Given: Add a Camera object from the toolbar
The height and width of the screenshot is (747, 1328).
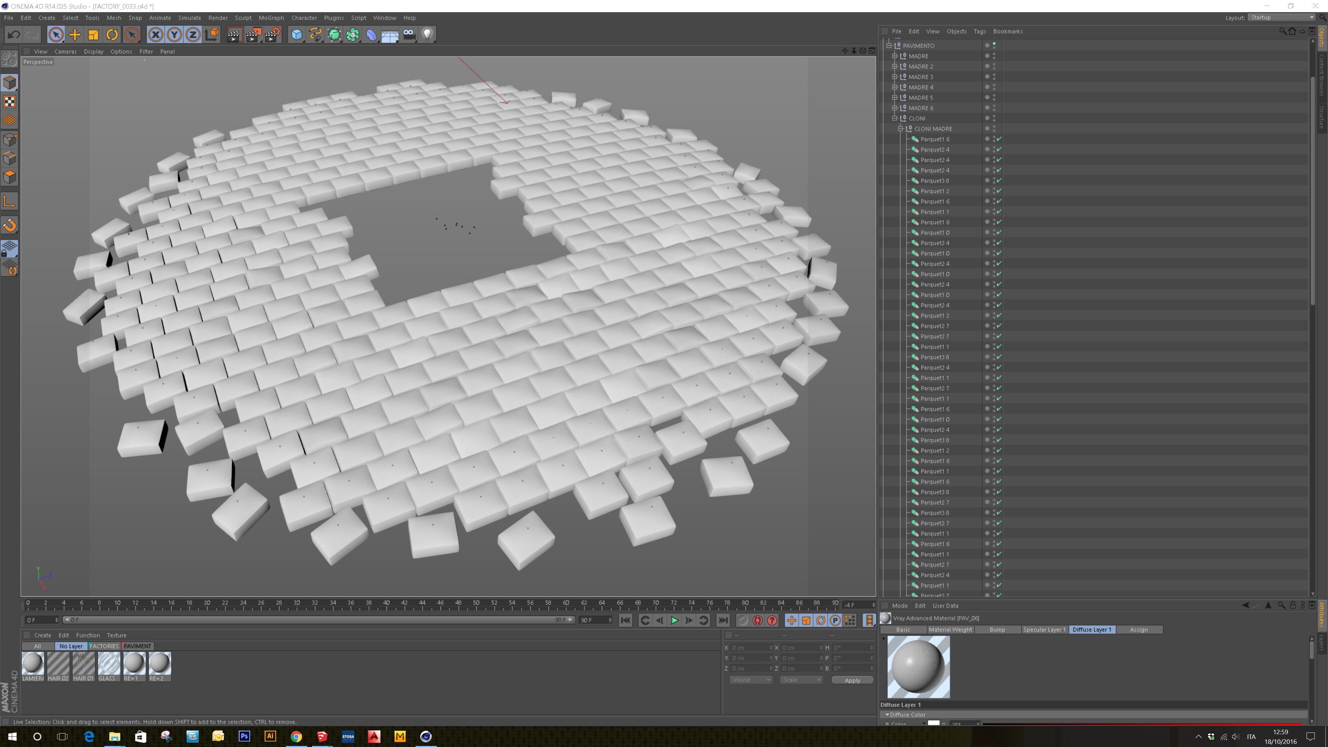Looking at the screenshot, I should (x=409, y=35).
